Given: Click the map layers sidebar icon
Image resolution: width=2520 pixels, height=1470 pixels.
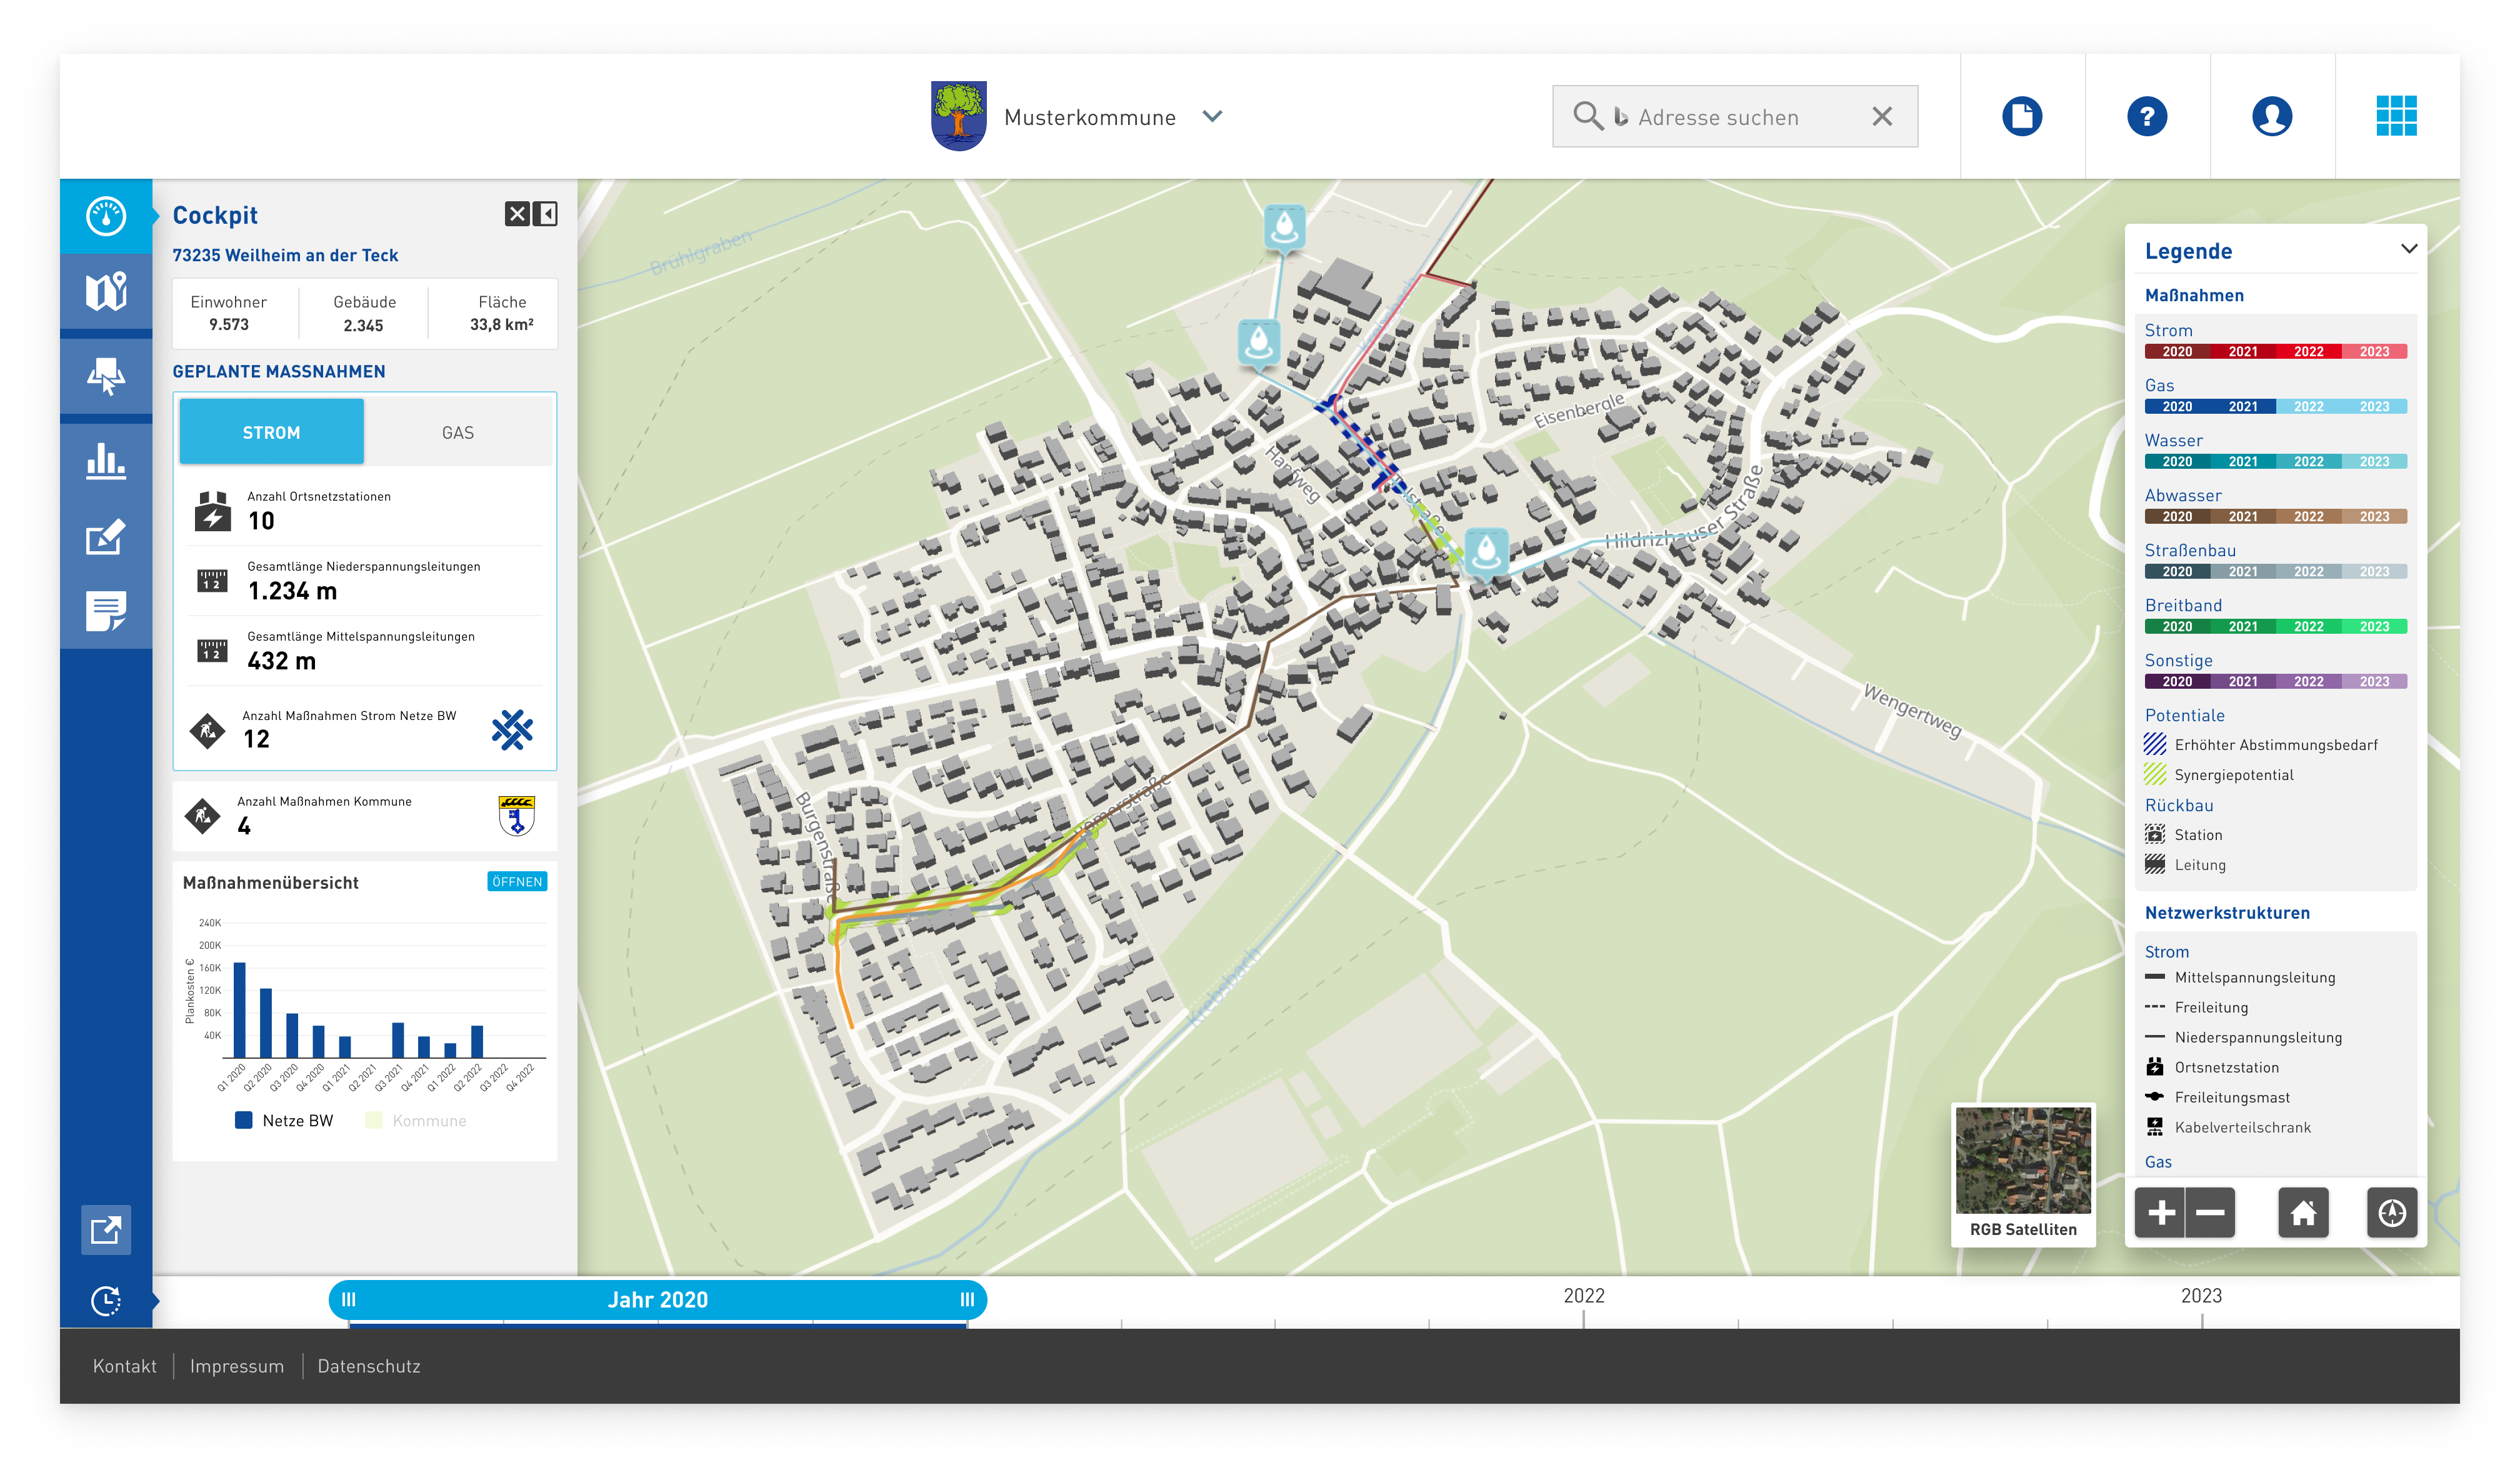Looking at the screenshot, I should (x=106, y=292).
